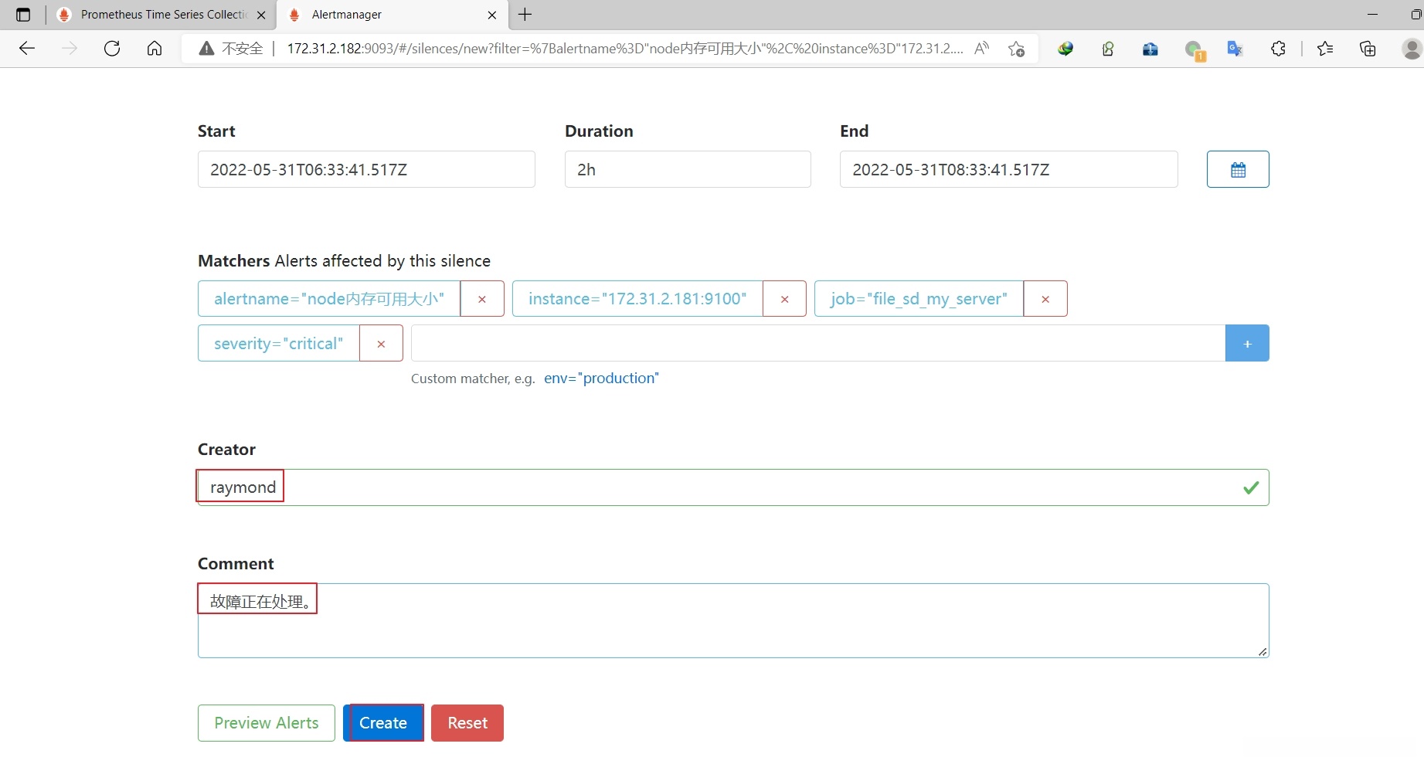Close the Alertmanager tab

pyautogui.click(x=492, y=15)
